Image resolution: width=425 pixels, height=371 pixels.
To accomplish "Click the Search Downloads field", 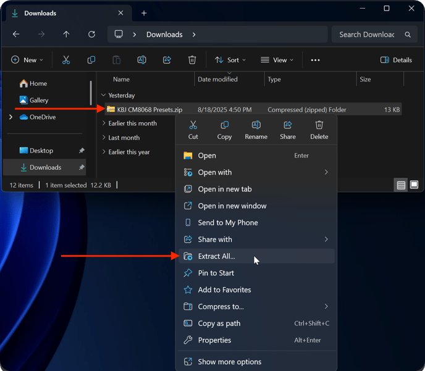I will 374,35.
